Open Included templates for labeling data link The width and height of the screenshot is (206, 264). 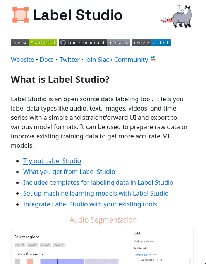[x=98, y=182]
